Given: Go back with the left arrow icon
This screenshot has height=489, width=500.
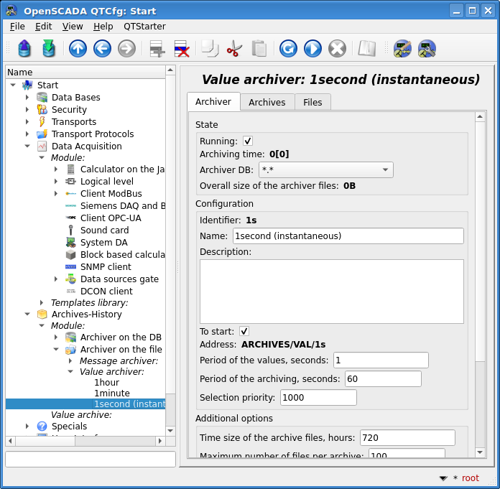Looking at the screenshot, I should coord(102,49).
